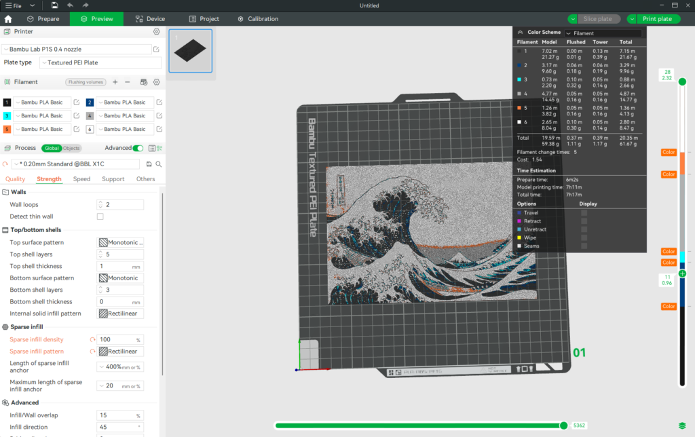Viewport: 695px width, 437px height.
Task: Open the Support settings tab
Action: (113, 179)
